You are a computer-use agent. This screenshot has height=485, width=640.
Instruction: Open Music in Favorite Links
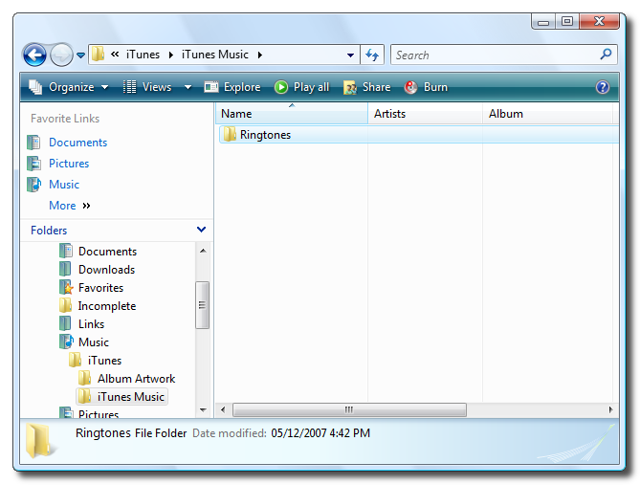[63, 185]
